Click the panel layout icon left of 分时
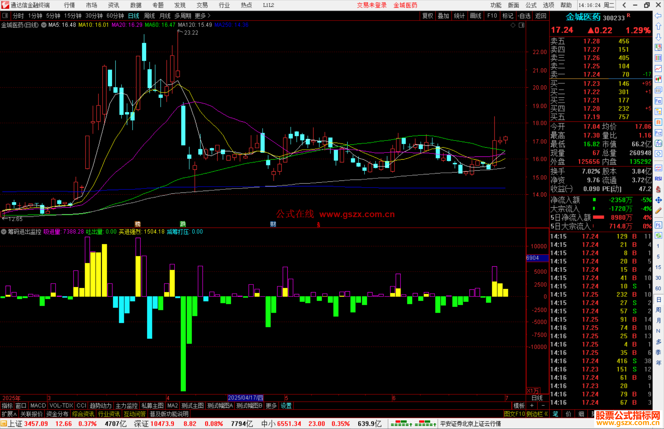 click(x=5, y=15)
